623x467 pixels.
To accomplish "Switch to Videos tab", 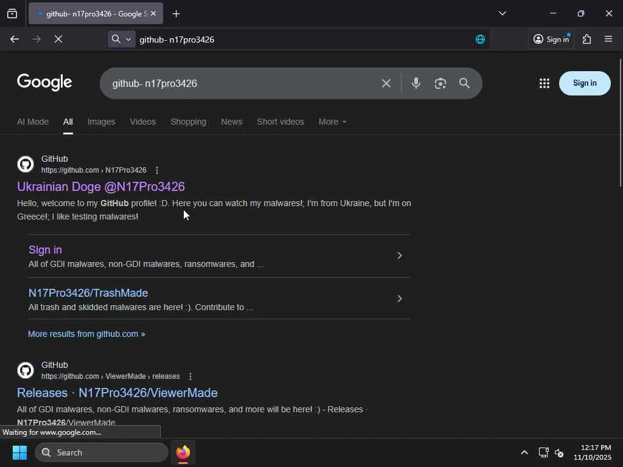I will click(x=142, y=122).
